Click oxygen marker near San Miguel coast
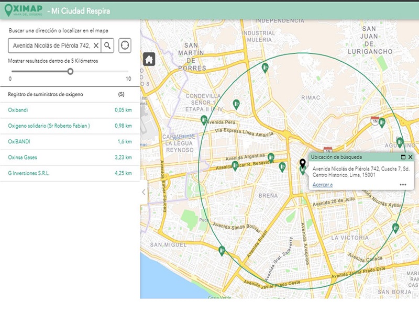The height and width of the screenshot is (314, 419). tap(222, 251)
